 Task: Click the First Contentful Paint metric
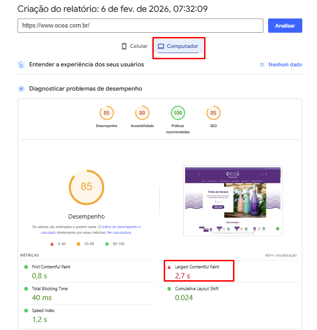[x=51, y=267]
